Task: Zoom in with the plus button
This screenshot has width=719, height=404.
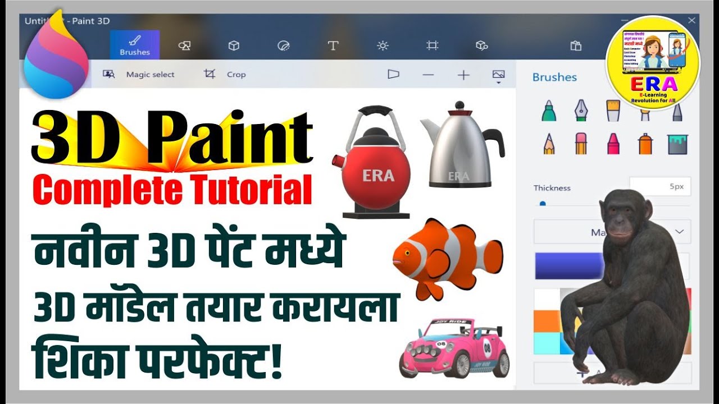Action: [463, 75]
